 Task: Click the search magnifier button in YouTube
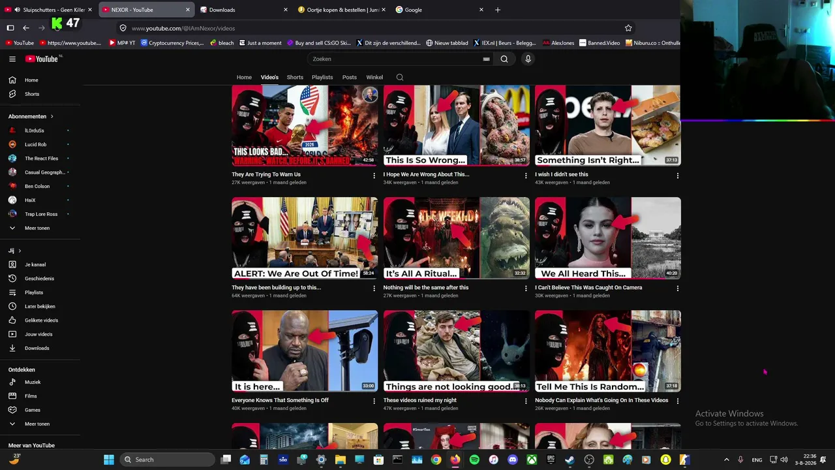pyautogui.click(x=504, y=59)
